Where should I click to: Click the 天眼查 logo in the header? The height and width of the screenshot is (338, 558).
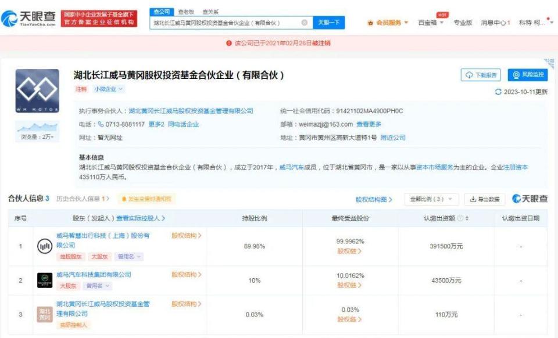28,18
